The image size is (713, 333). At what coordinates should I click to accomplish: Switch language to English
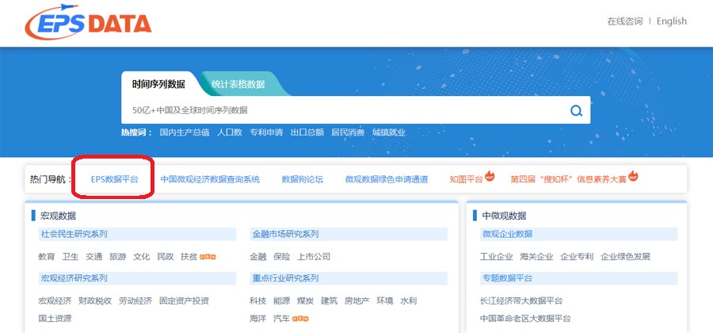[x=672, y=21]
